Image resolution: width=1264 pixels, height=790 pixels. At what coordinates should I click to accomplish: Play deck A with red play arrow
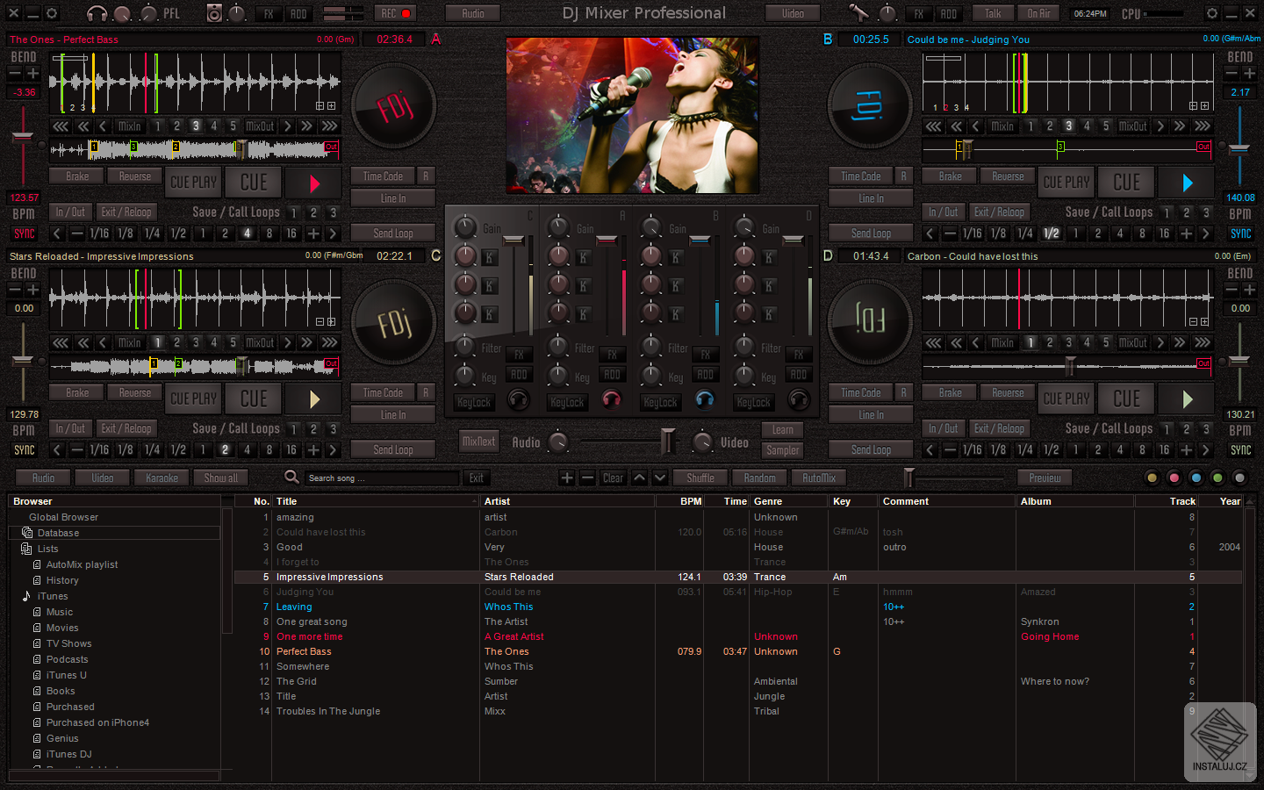pos(314,183)
